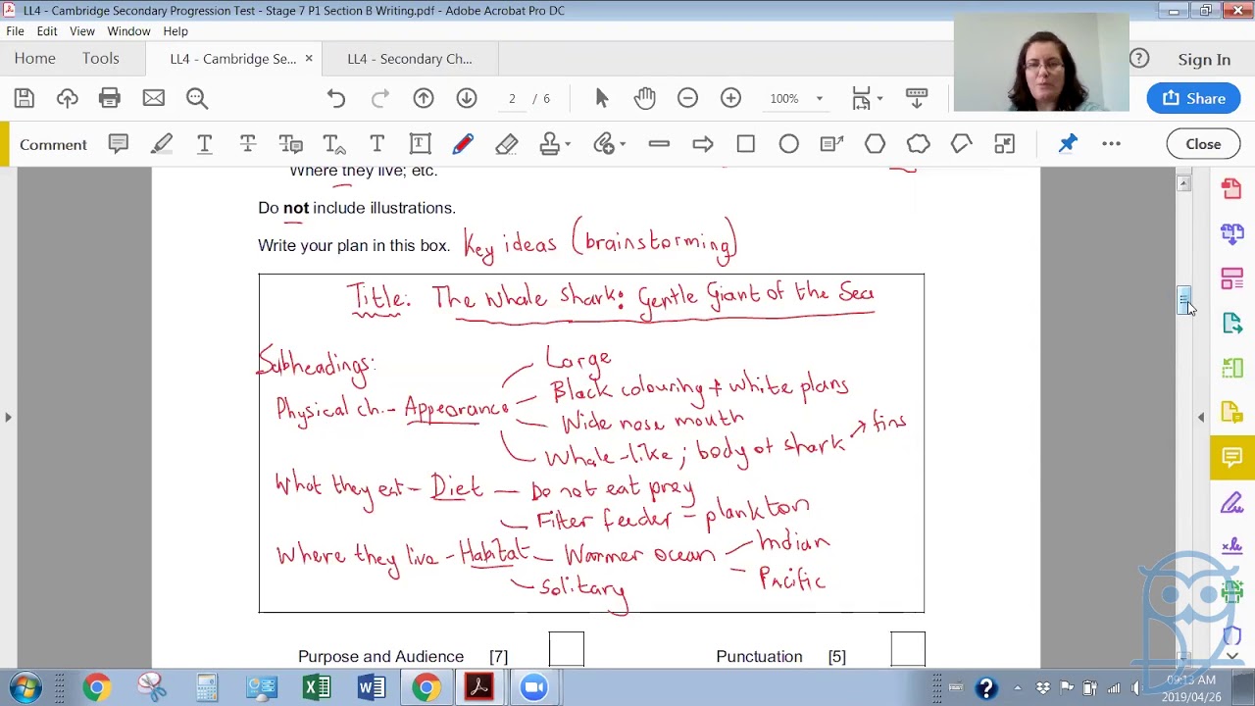The width and height of the screenshot is (1255, 706).
Task: Switch to the Tools view
Action: click(x=100, y=59)
